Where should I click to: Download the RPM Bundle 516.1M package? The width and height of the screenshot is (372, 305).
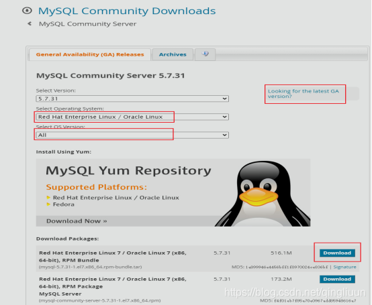[x=337, y=253]
